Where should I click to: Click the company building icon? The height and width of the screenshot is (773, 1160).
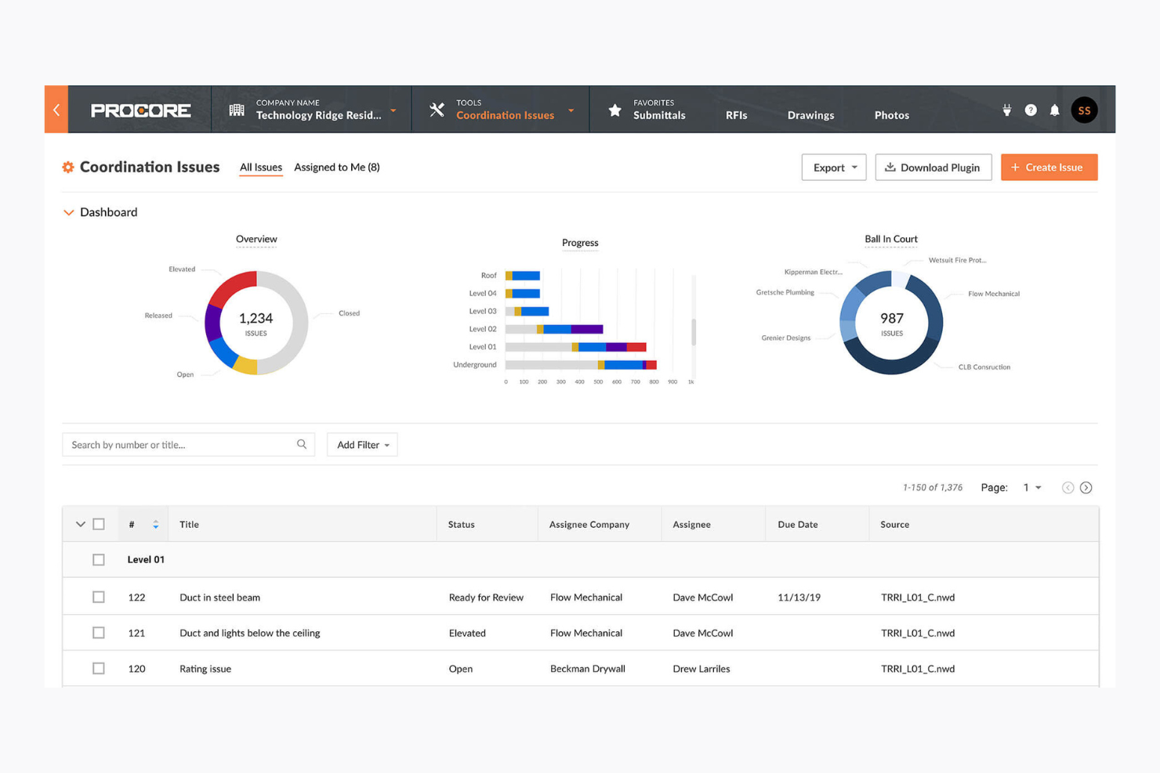point(237,110)
